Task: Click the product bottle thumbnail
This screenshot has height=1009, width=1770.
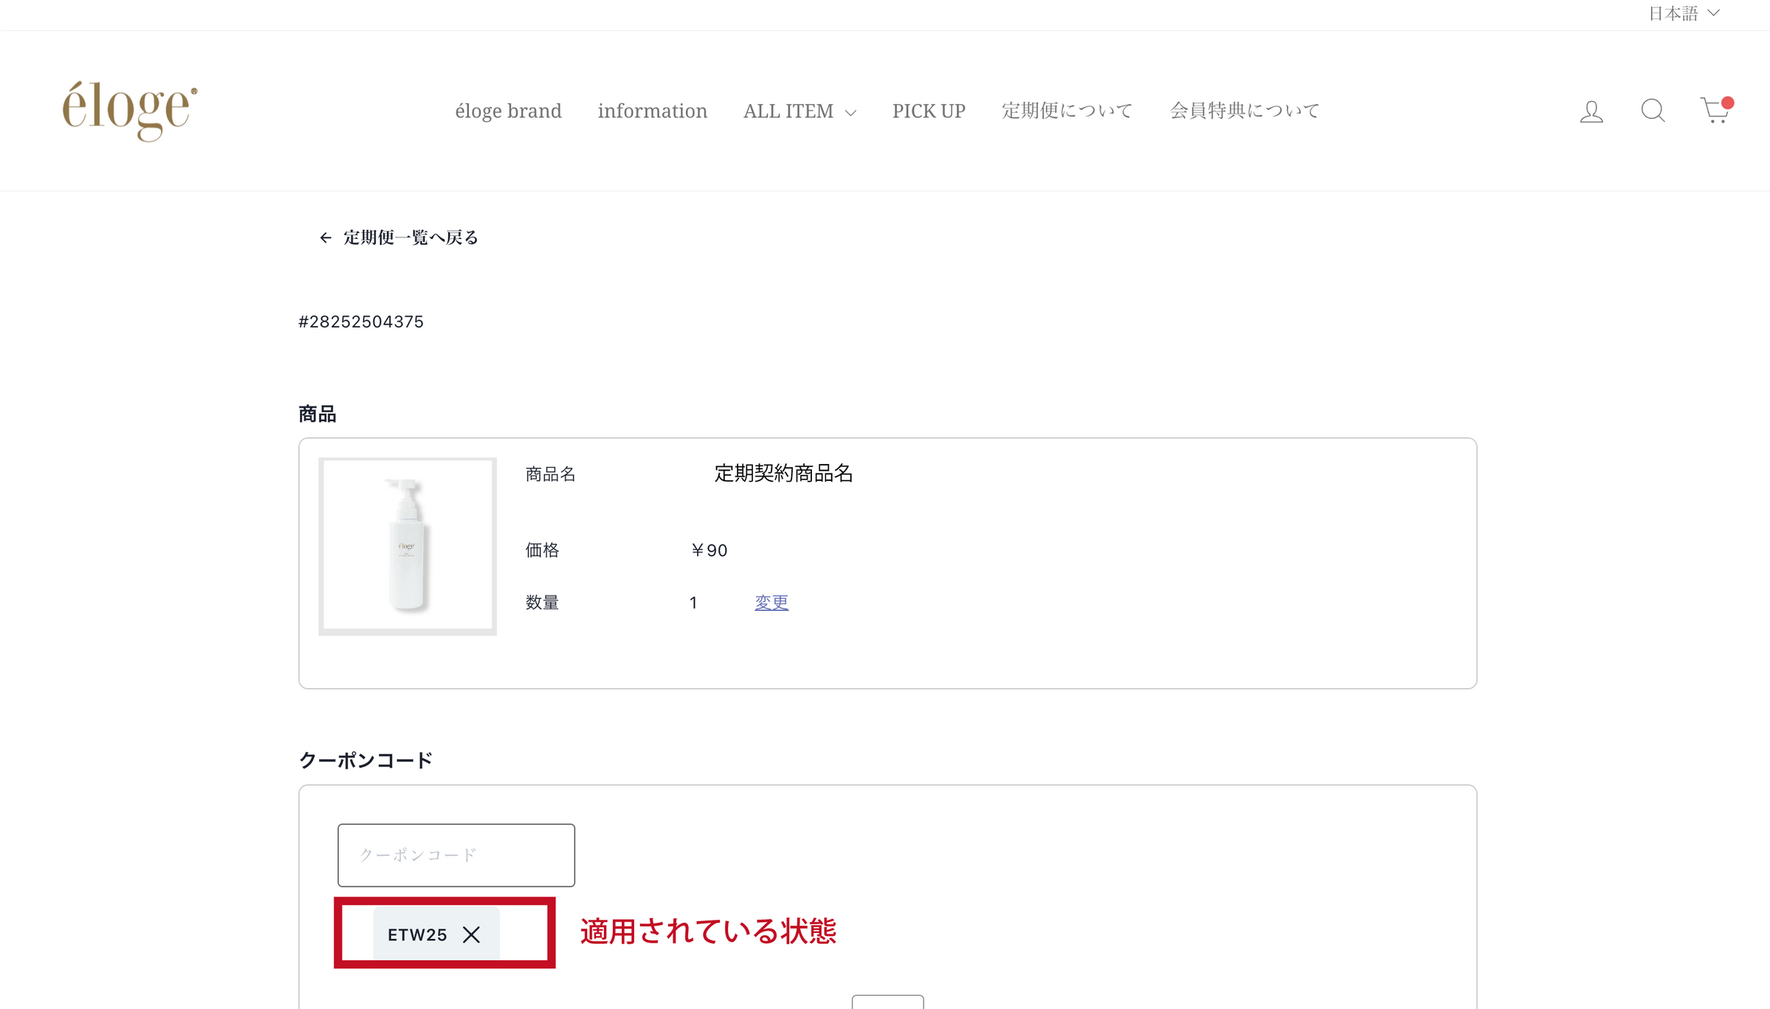Action: coord(407,546)
